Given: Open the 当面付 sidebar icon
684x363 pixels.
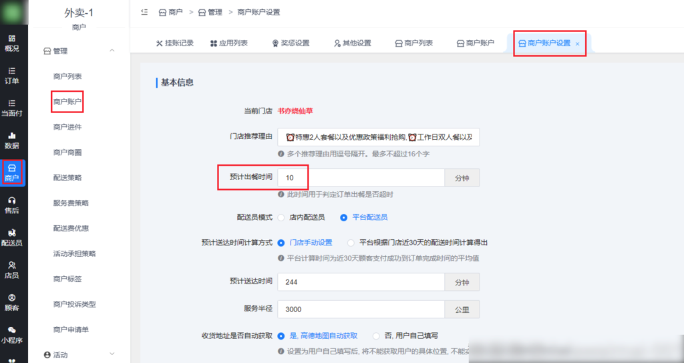Looking at the screenshot, I should (12, 108).
